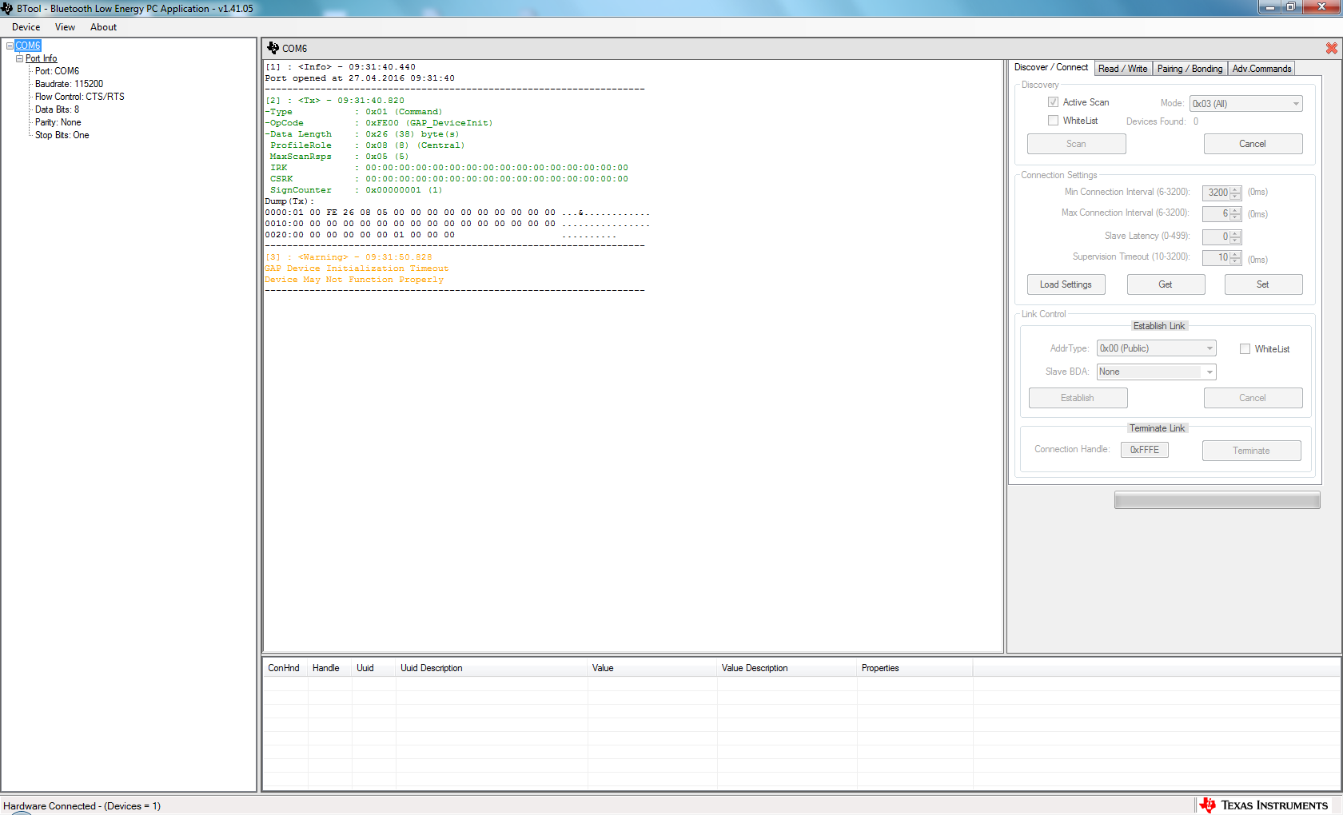Close the COM6 device panel with red X
The height and width of the screenshot is (815, 1343).
click(1332, 49)
